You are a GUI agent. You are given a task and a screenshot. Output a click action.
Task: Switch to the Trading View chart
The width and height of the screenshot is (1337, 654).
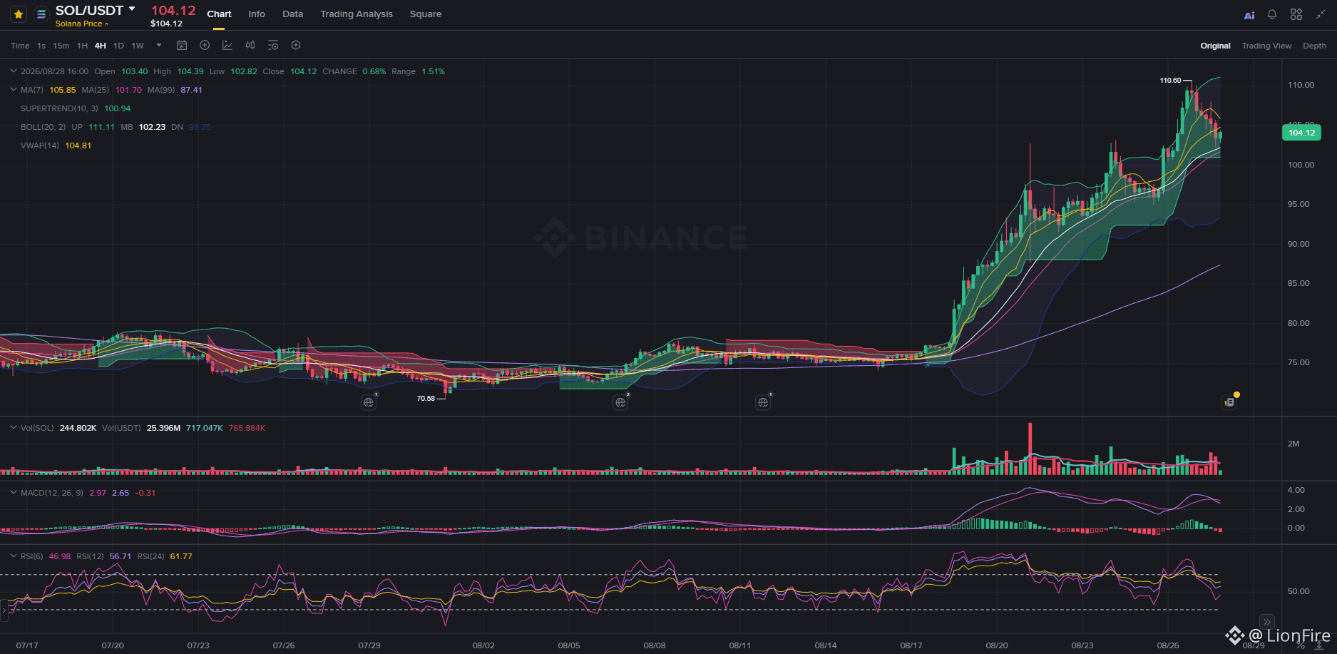point(1266,46)
